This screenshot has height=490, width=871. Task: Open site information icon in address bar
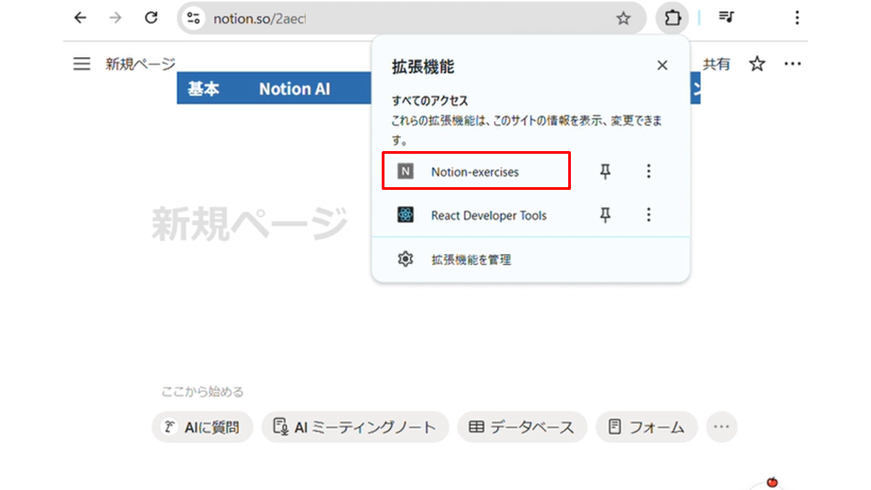click(194, 18)
